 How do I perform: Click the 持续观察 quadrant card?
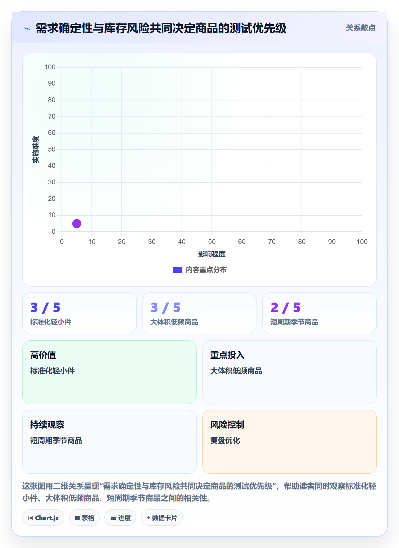[x=109, y=442]
